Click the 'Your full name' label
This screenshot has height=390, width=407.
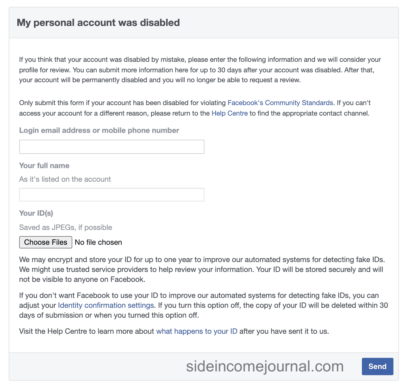coord(44,166)
